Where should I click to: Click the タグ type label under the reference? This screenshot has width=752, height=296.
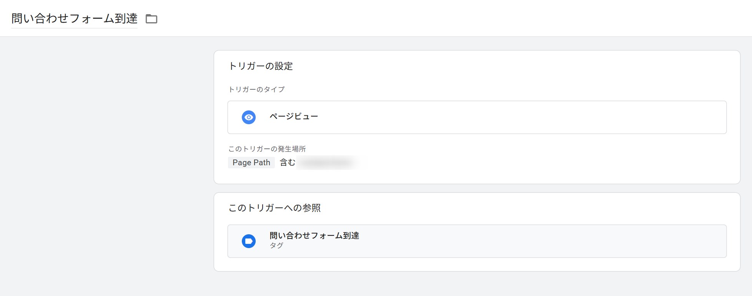pyautogui.click(x=276, y=245)
